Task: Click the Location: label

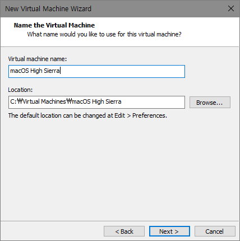Action: tap(20, 90)
